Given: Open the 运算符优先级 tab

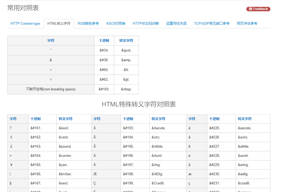Looking at the screenshot, I should (x=176, y=24).
